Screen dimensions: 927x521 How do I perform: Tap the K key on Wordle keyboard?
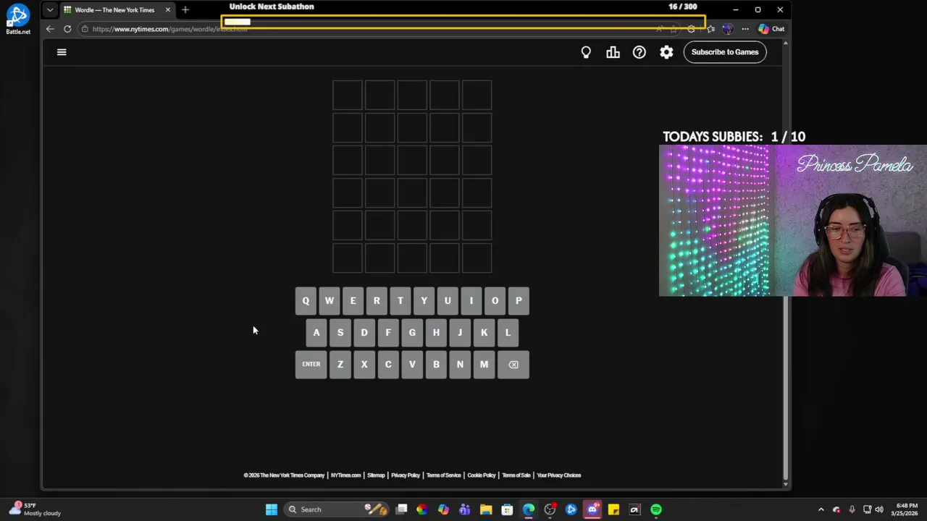[x=484, y=333]
